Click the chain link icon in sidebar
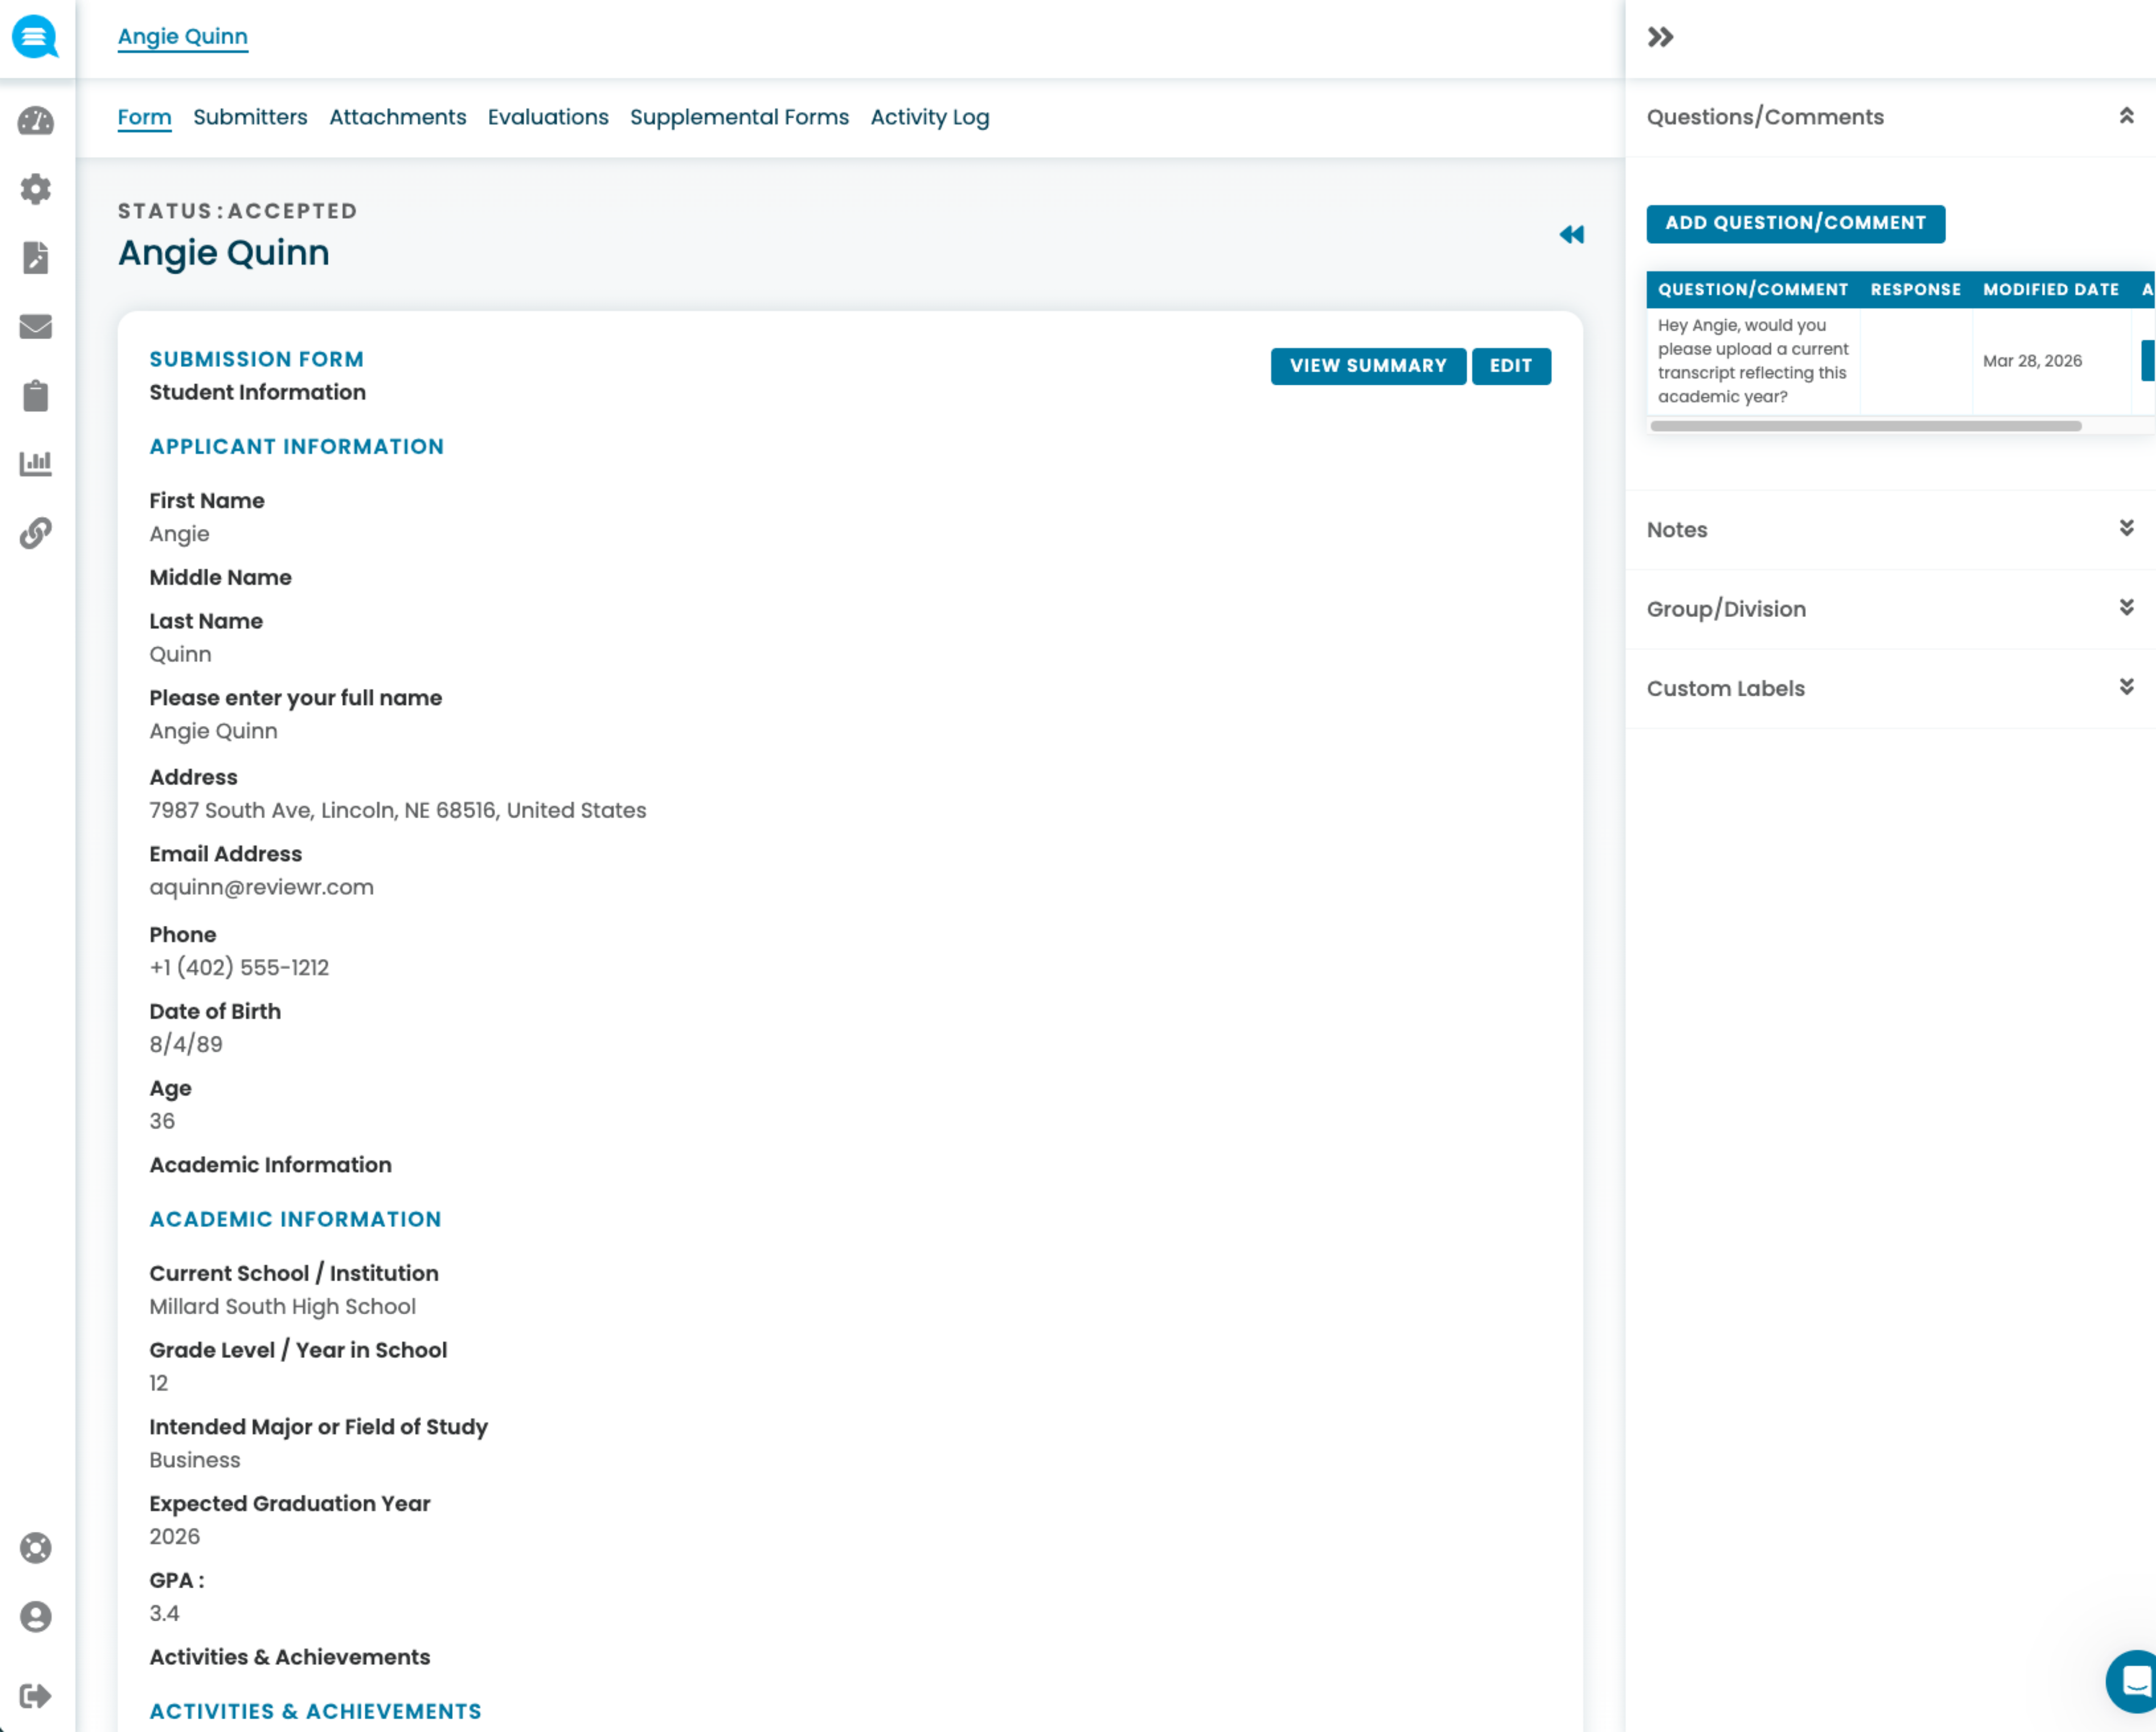The image size is (2156, 1732). 36,532
